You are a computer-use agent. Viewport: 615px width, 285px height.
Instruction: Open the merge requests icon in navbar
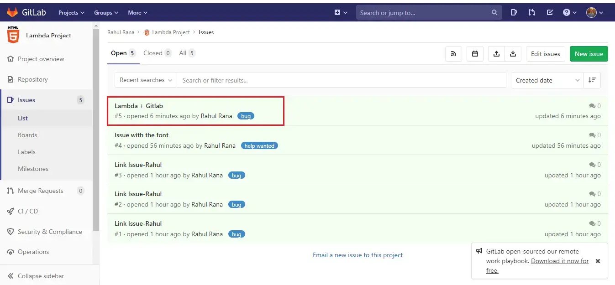click(531, 13)
